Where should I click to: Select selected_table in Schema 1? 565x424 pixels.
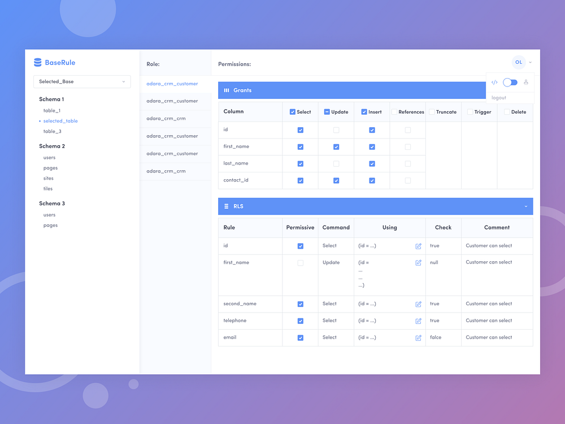tap(60, 121)
